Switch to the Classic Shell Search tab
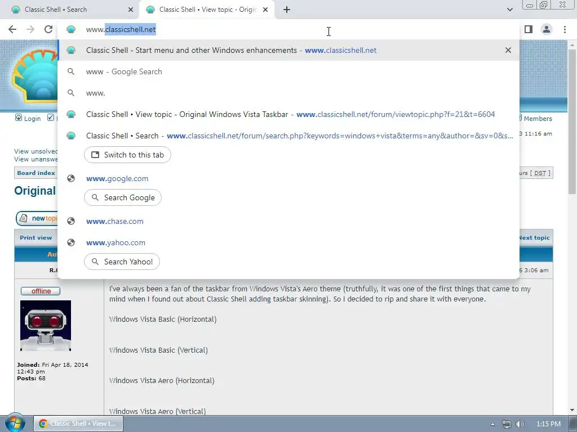The width and height of the screenshot is (577, 432). [x=70, y=10]
